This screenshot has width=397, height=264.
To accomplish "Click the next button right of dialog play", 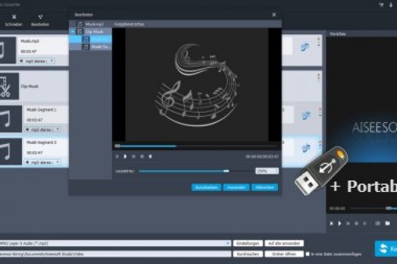I will coord(133,157).
